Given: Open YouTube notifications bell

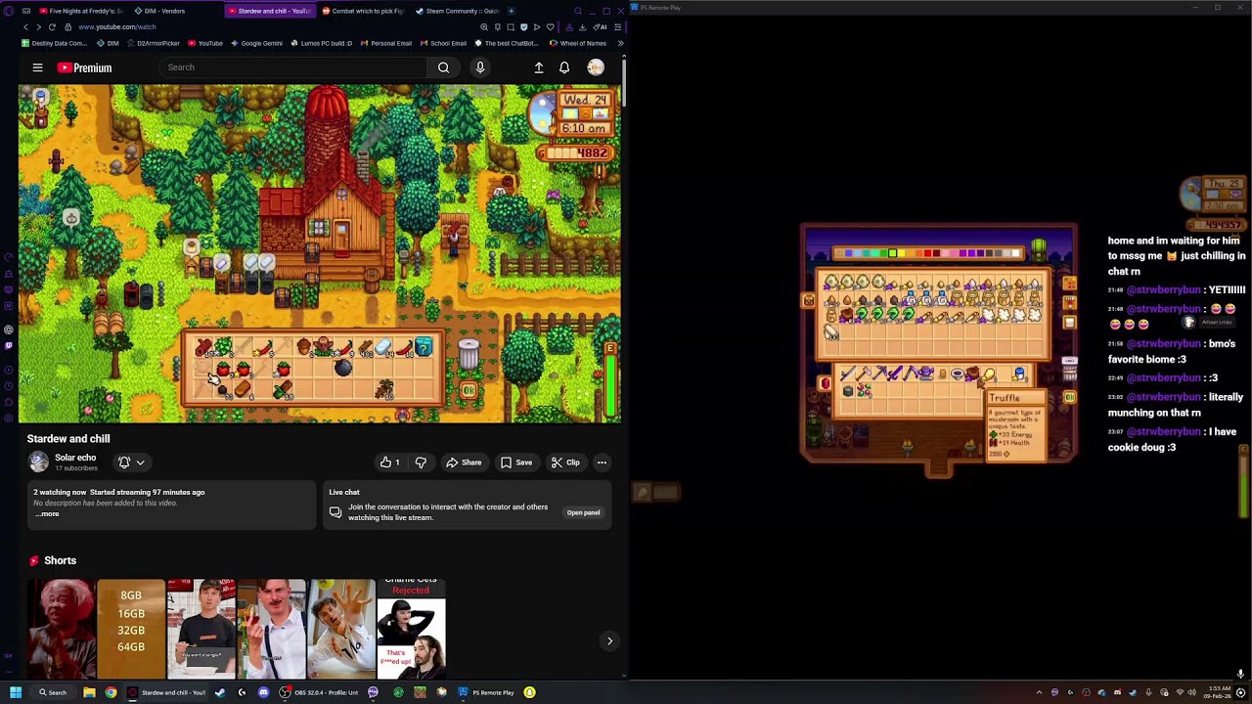Looking at the screenshot, I should click(564, 67).
